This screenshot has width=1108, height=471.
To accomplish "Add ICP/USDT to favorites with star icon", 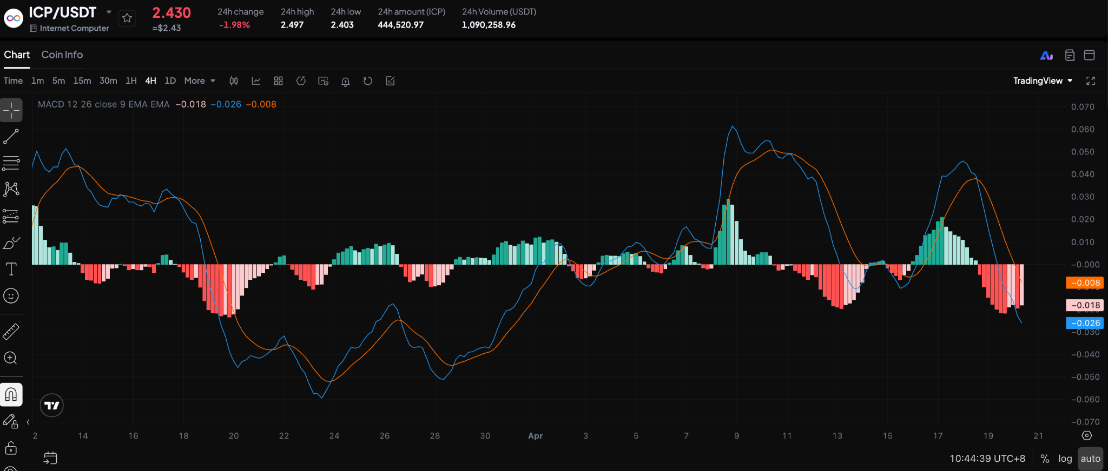I will 127,18.
